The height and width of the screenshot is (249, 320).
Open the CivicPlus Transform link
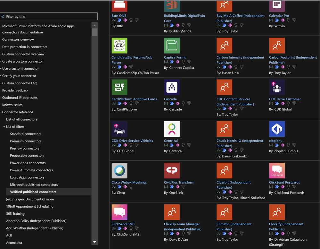[x=179, y=182]
